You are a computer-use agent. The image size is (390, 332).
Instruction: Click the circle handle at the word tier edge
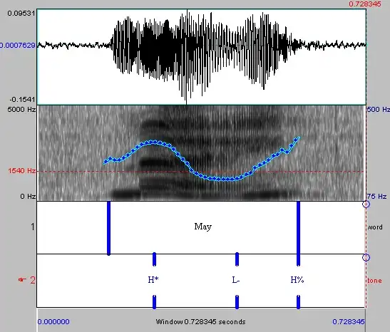(366, 204)
